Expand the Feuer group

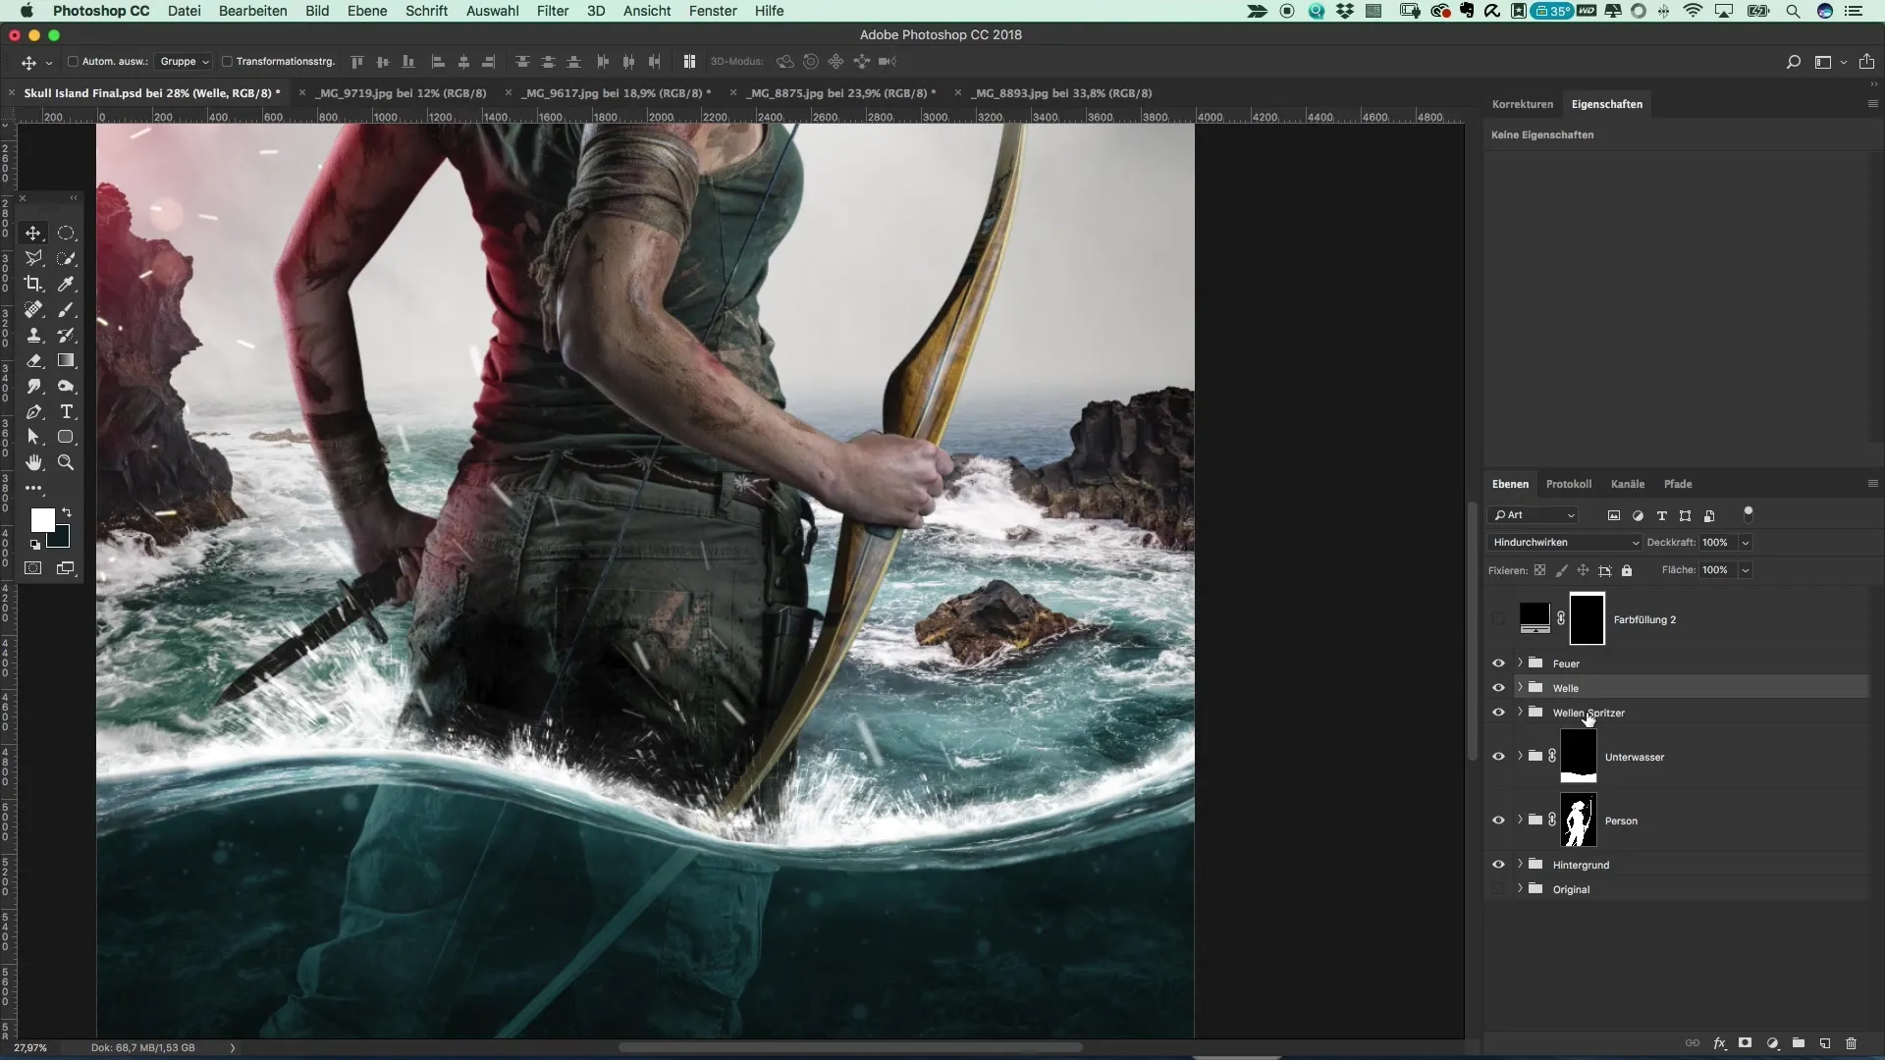[x=1520, y=663]
